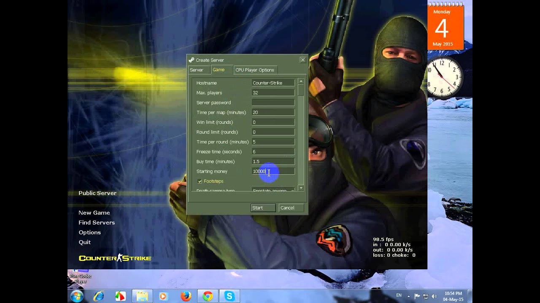Select Public Server from main menu
The width and height of the screenshot is (540, 303).
coord(97,193)
